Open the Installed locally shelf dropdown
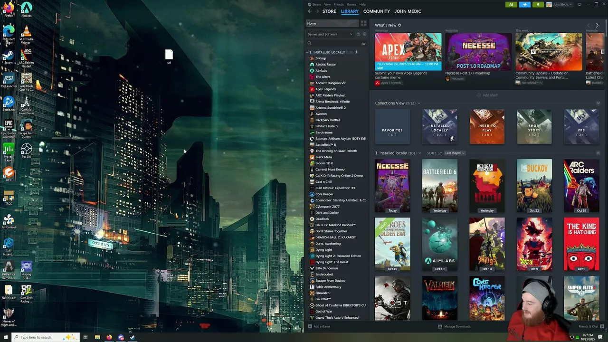The height and width of the screenshot is (342, 608). 419,153
